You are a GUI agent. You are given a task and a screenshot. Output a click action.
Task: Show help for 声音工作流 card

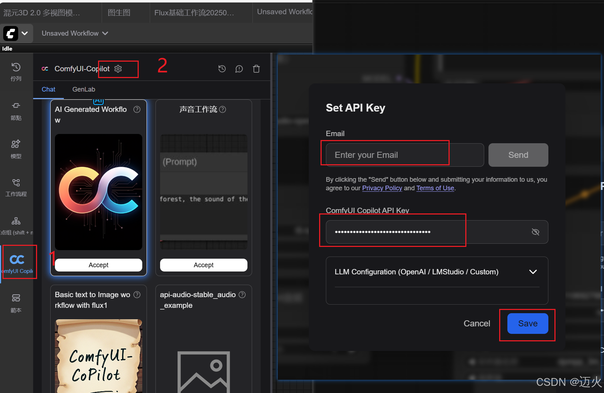(x=222, y=109)
